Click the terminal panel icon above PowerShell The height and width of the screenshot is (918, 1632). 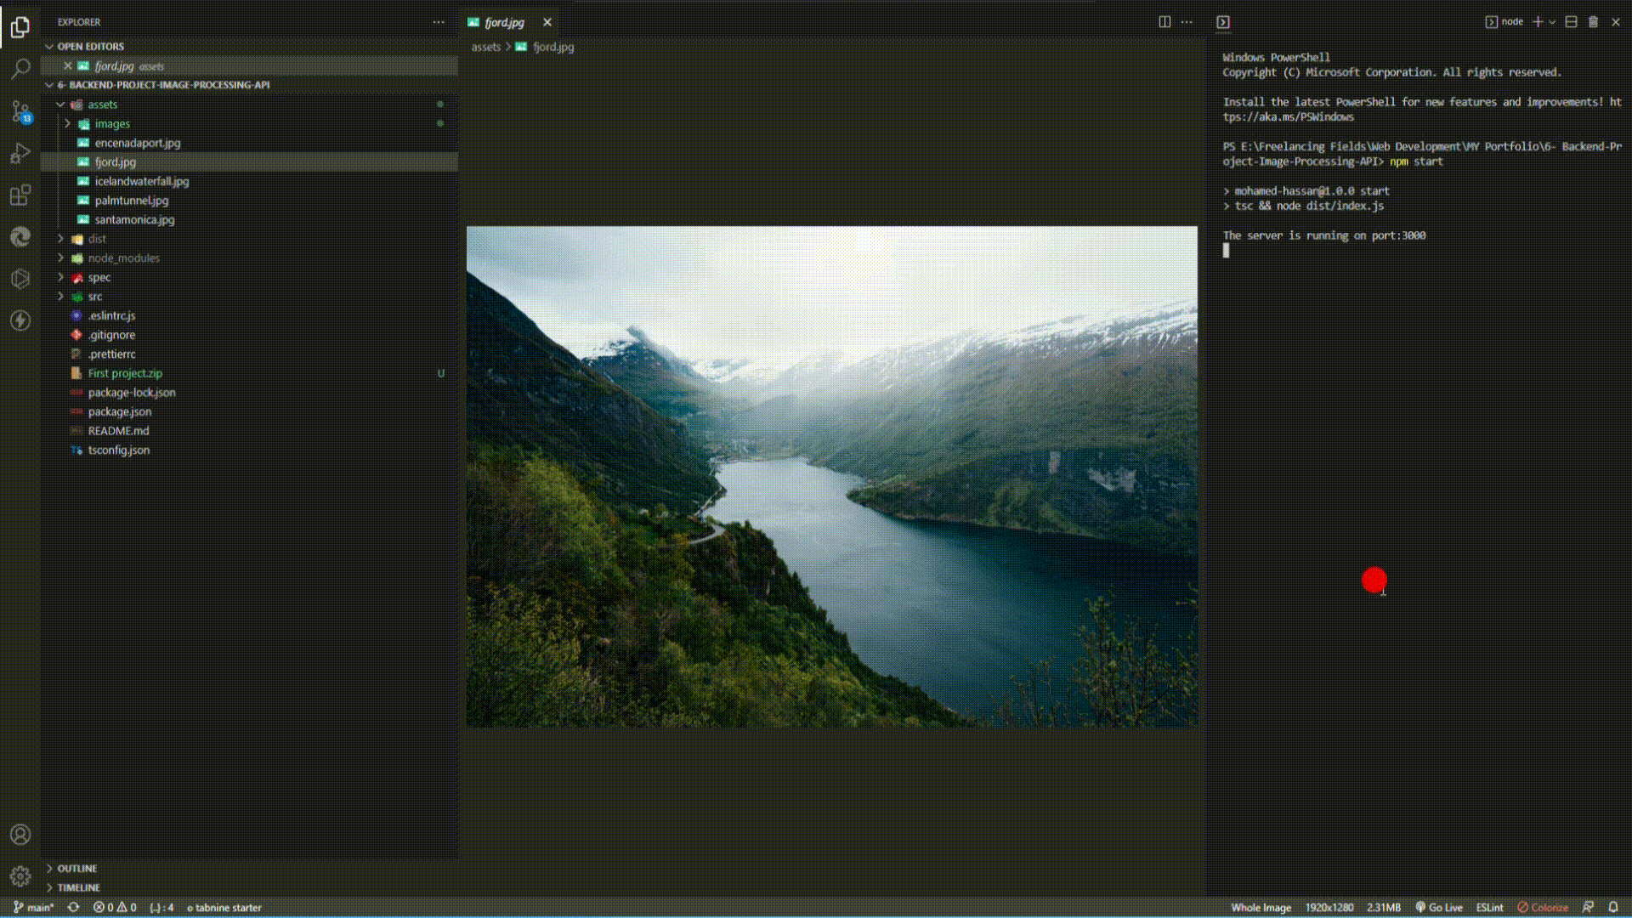coord(1223,22)
